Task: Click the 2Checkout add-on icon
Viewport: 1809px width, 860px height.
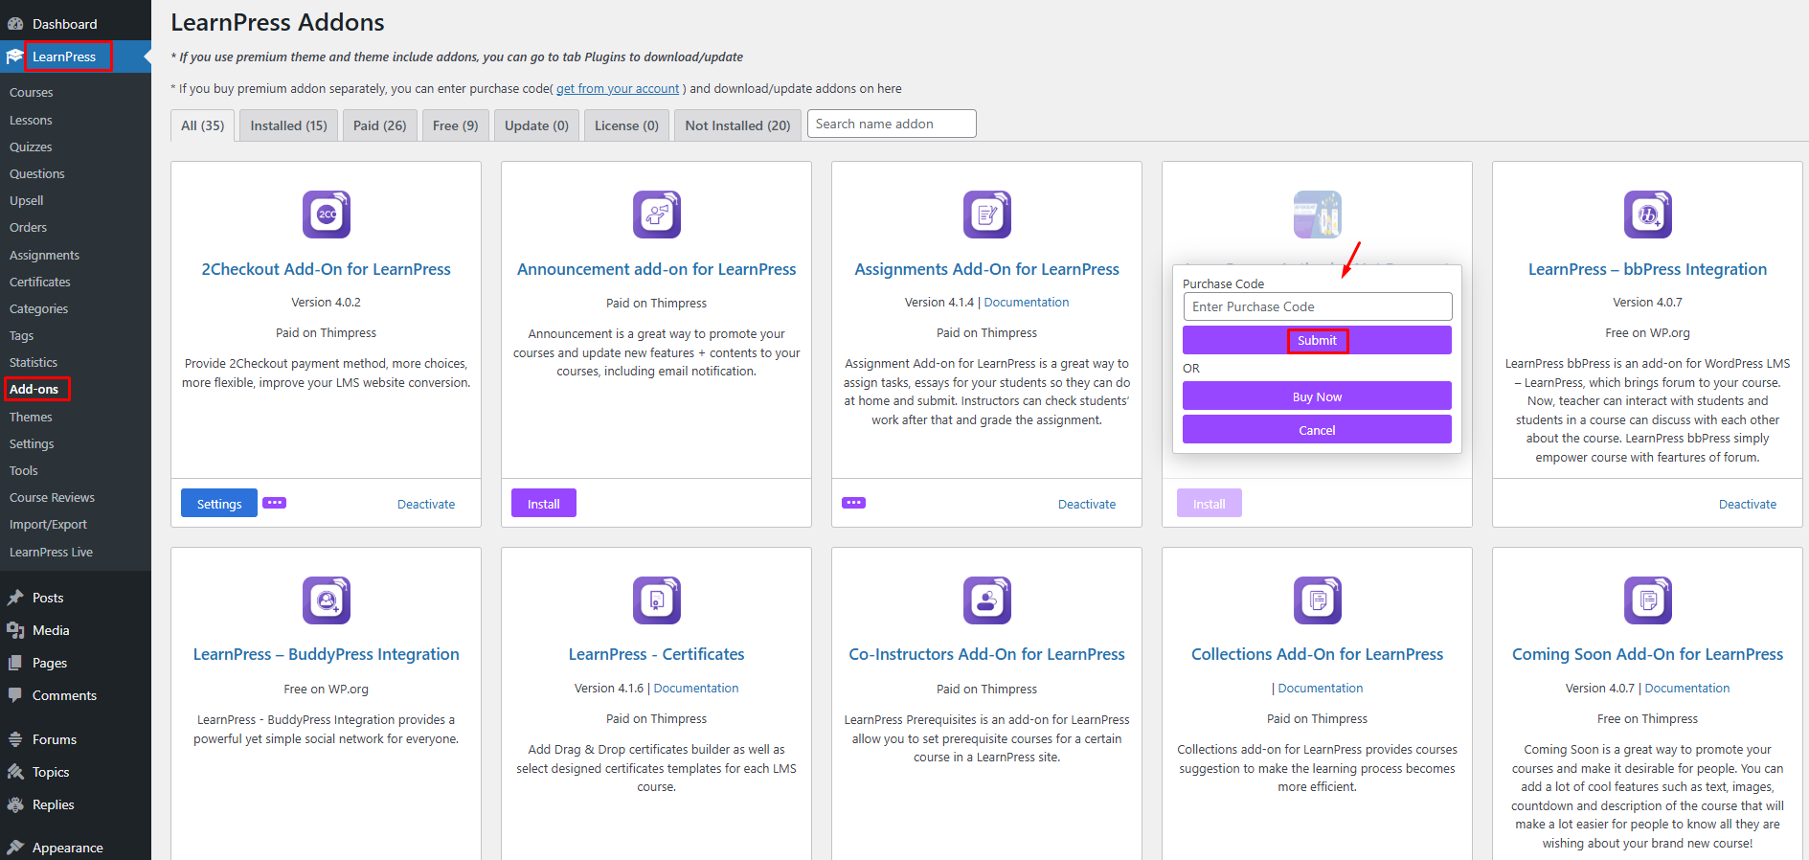Action: [x=327, y=215]
